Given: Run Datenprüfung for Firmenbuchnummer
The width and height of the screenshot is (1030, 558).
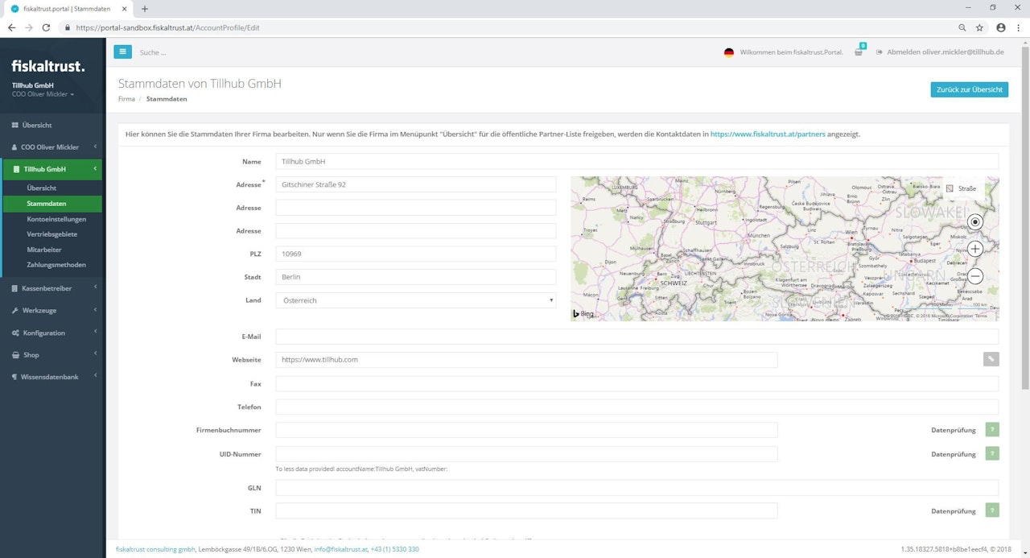Looking at the screenshot, I should click(992, 430).
